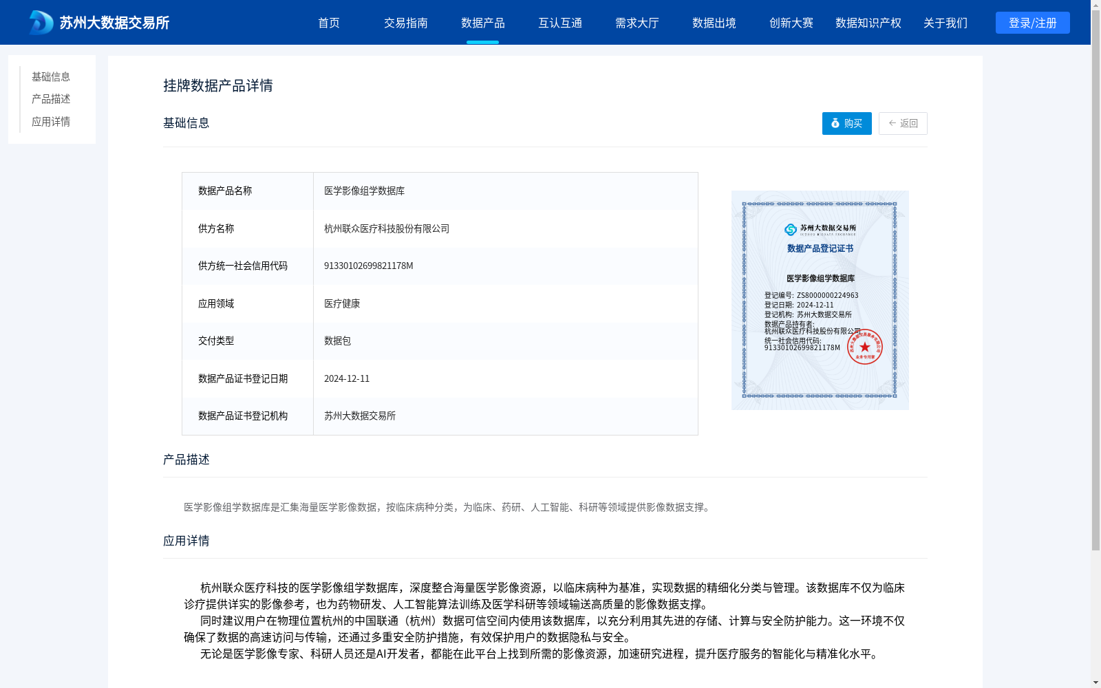The image size is (1101, 688).
Task: Click the 登录/注册 button
Action: click(x=1032, y=23)
